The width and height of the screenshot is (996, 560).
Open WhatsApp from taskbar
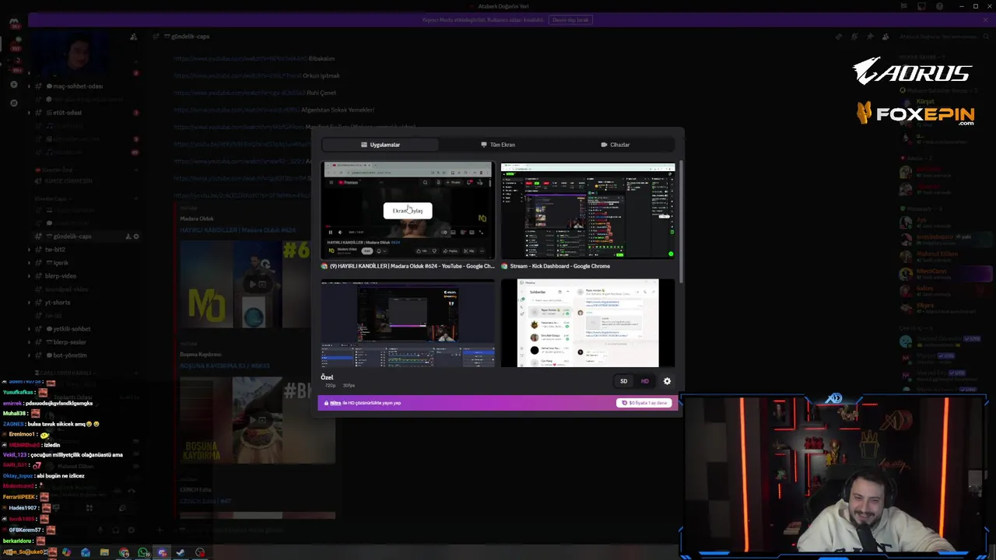142,552
